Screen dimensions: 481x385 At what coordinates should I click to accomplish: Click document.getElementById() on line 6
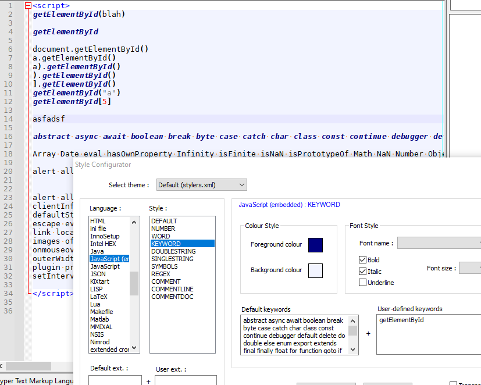coord(91,49)
